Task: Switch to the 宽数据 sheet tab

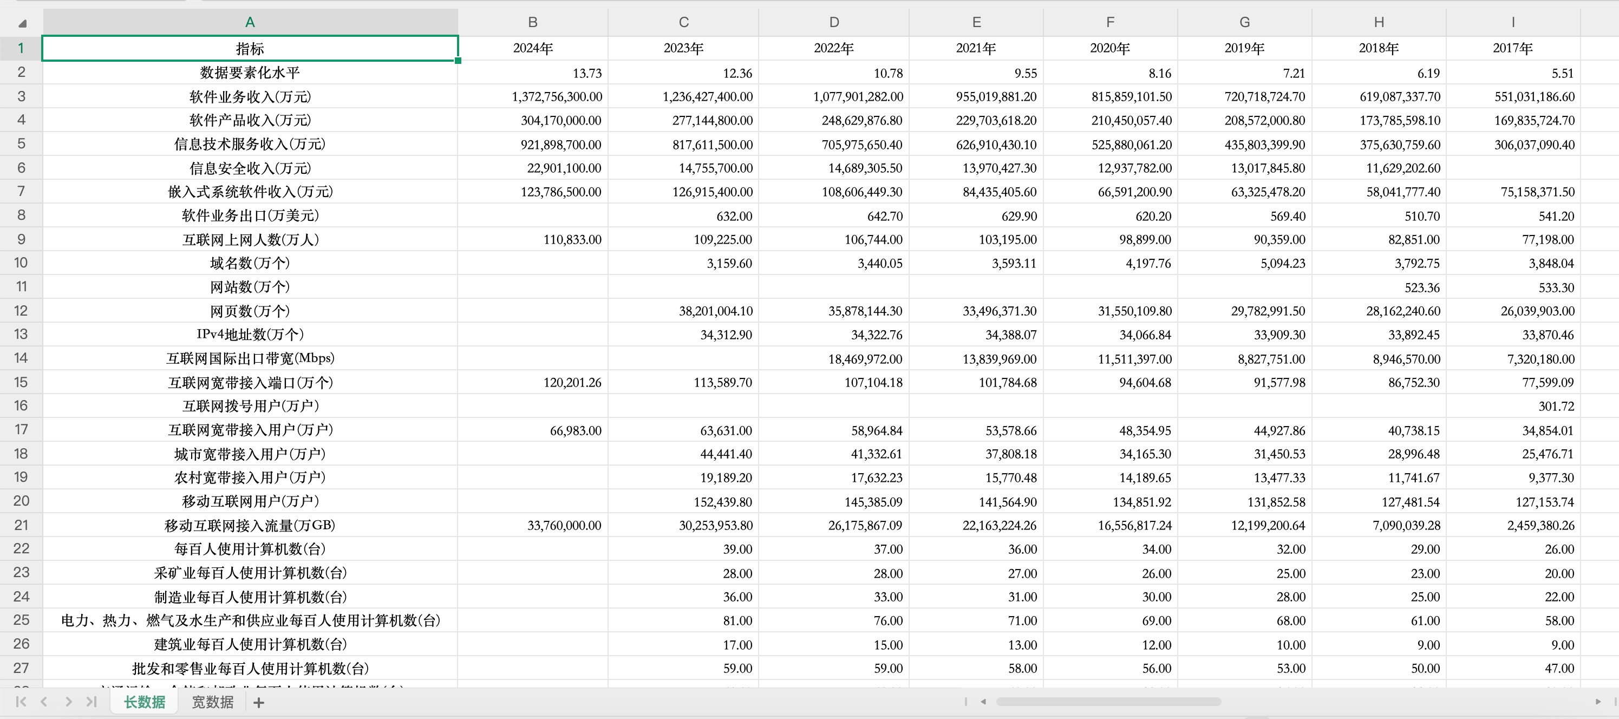Action: tap(212, 702)
